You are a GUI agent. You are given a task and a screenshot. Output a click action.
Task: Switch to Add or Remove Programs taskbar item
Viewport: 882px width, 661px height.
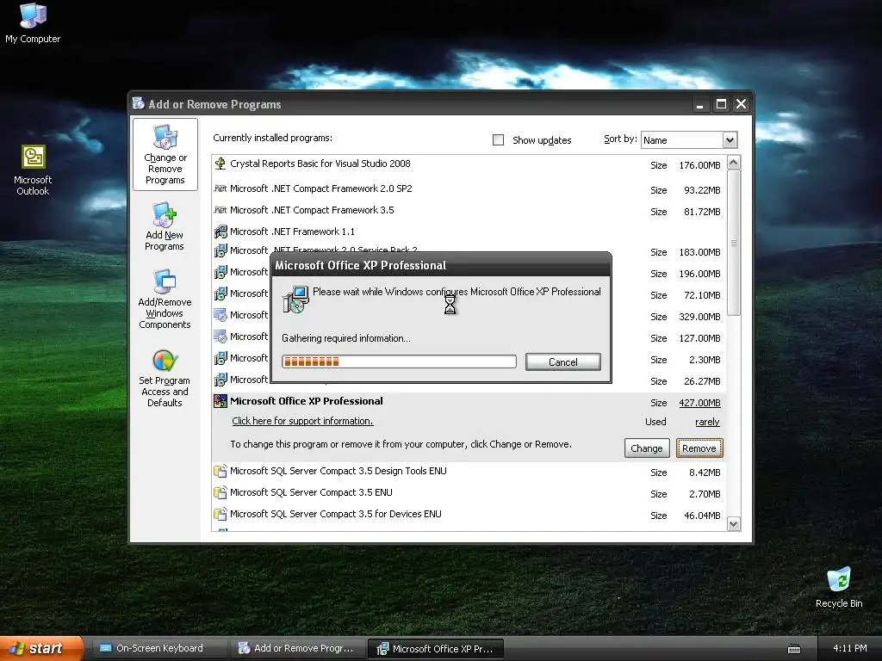(x=297, y=648)
